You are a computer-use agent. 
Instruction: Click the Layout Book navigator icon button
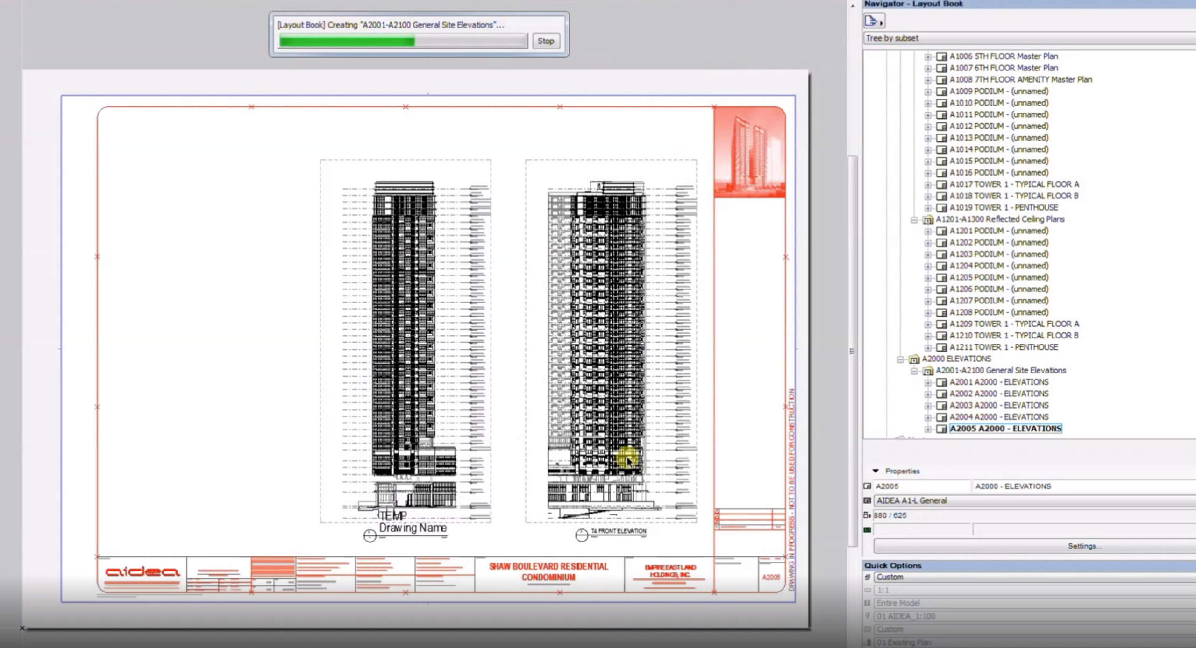873,21
